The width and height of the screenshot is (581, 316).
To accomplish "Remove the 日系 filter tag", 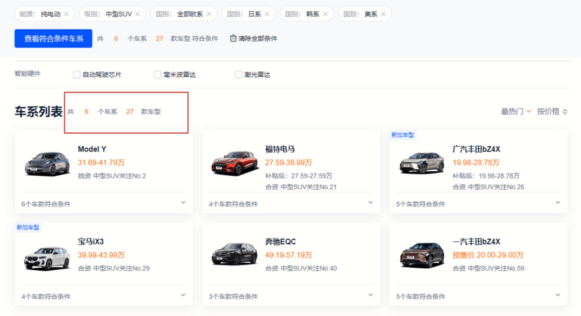I will point(267,14).
